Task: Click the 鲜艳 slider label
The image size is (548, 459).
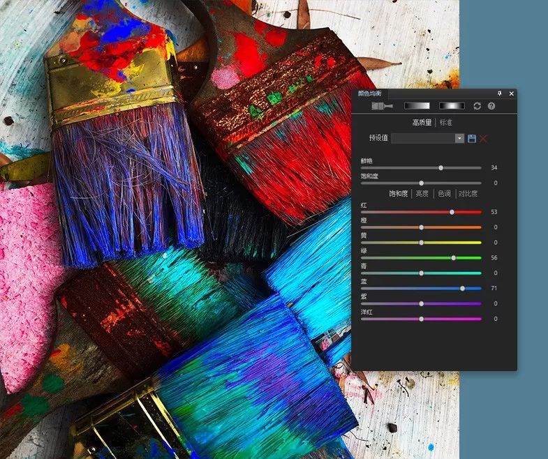Action: 366,160
